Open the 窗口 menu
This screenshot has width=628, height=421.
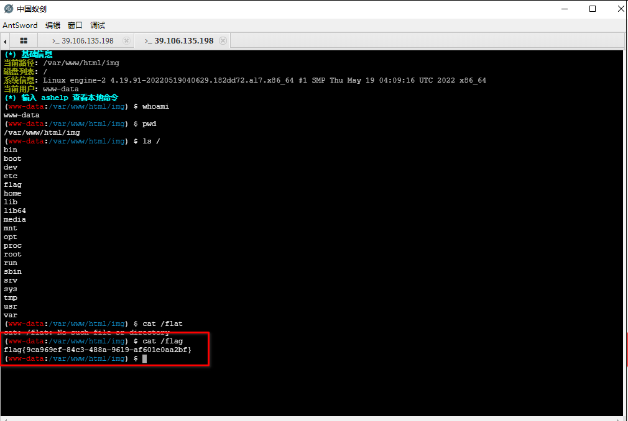point(75,25)
